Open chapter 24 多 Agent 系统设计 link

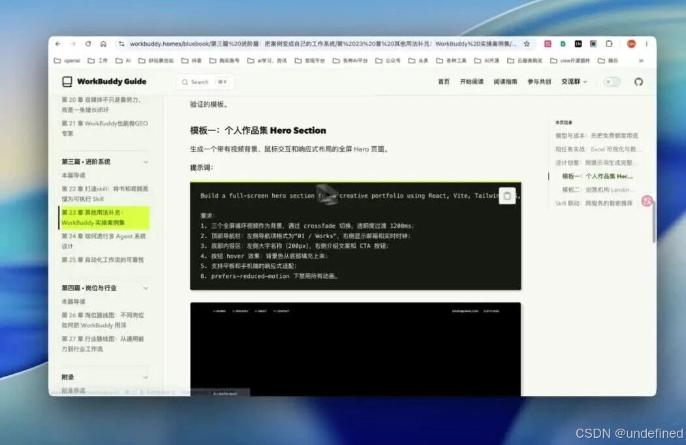click(104, 241)
